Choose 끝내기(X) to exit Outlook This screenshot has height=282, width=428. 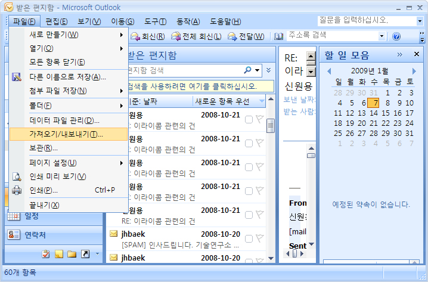[68, 205]
